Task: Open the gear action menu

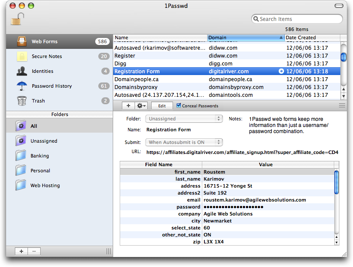Action: [142, 106]
